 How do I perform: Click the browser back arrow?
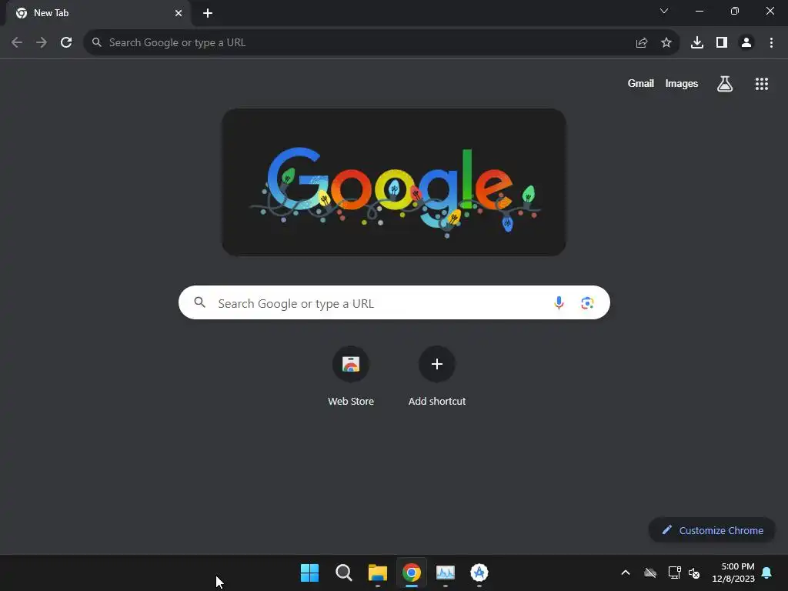tap(17, 43)
